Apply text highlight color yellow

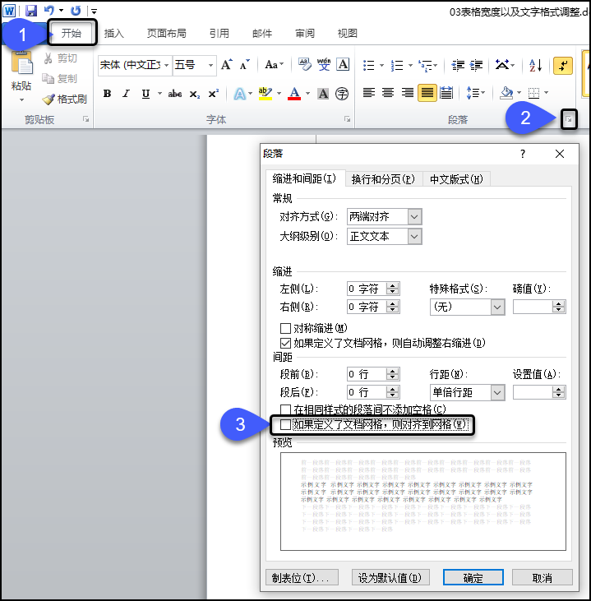coord(265,94)
